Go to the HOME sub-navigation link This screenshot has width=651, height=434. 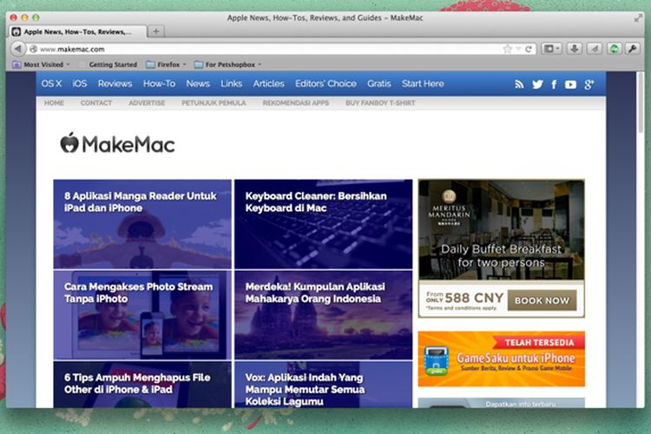point(54,103)
